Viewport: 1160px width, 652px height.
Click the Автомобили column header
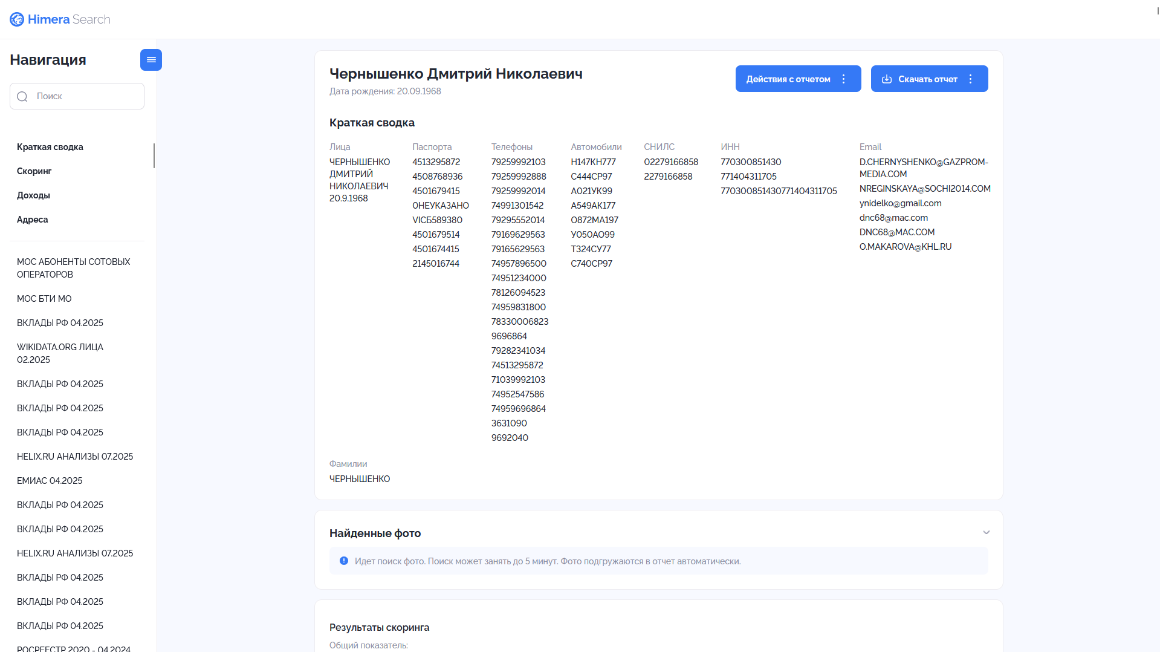coord(597,147)
